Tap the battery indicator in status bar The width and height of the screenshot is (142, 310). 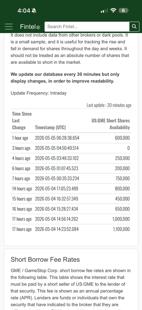click(x=123, y=11)
